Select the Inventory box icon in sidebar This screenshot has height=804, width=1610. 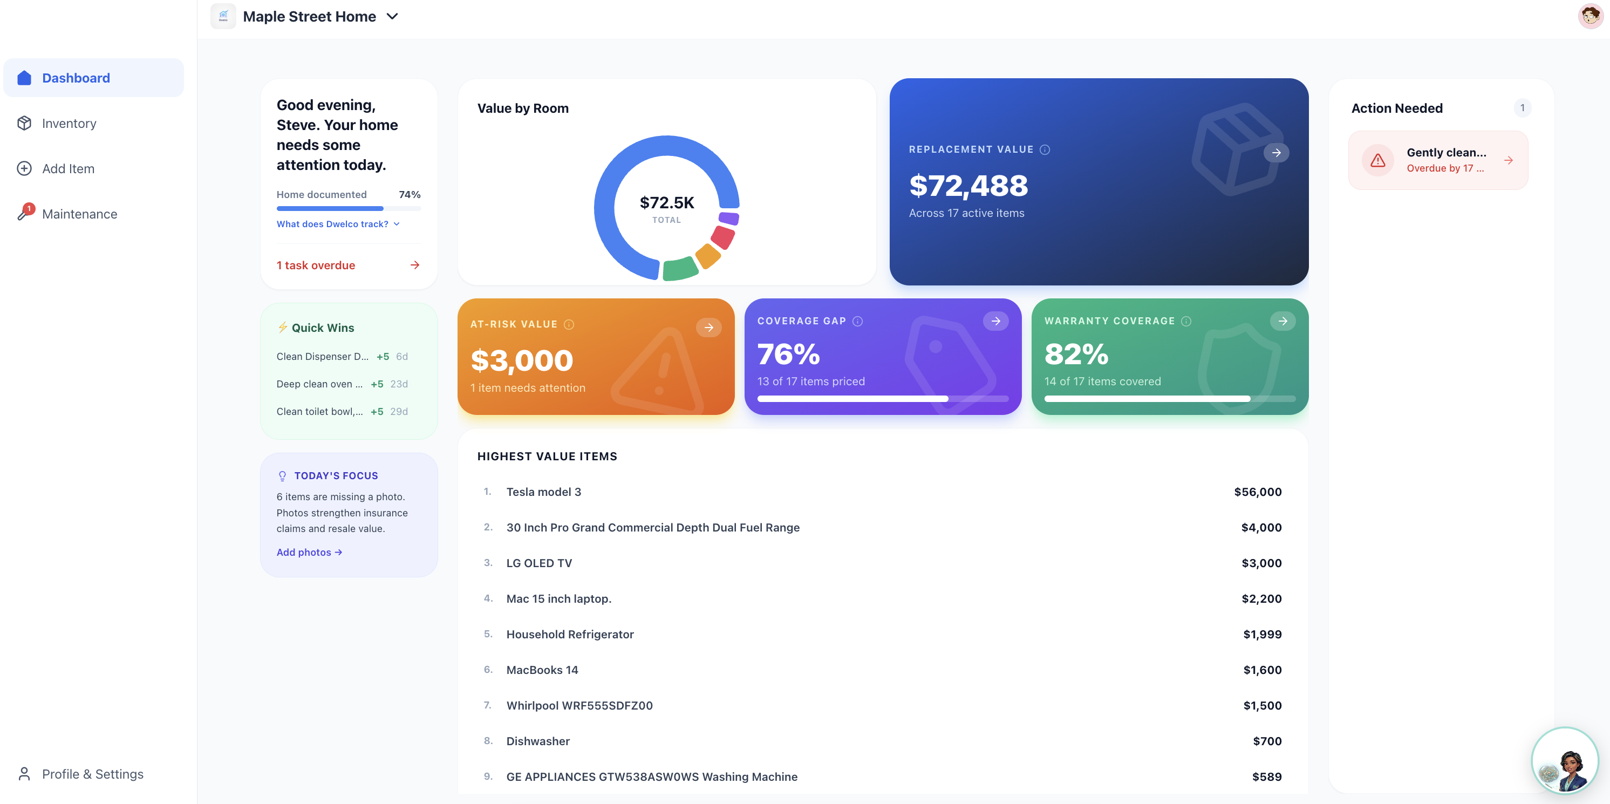tap(24, 122)
